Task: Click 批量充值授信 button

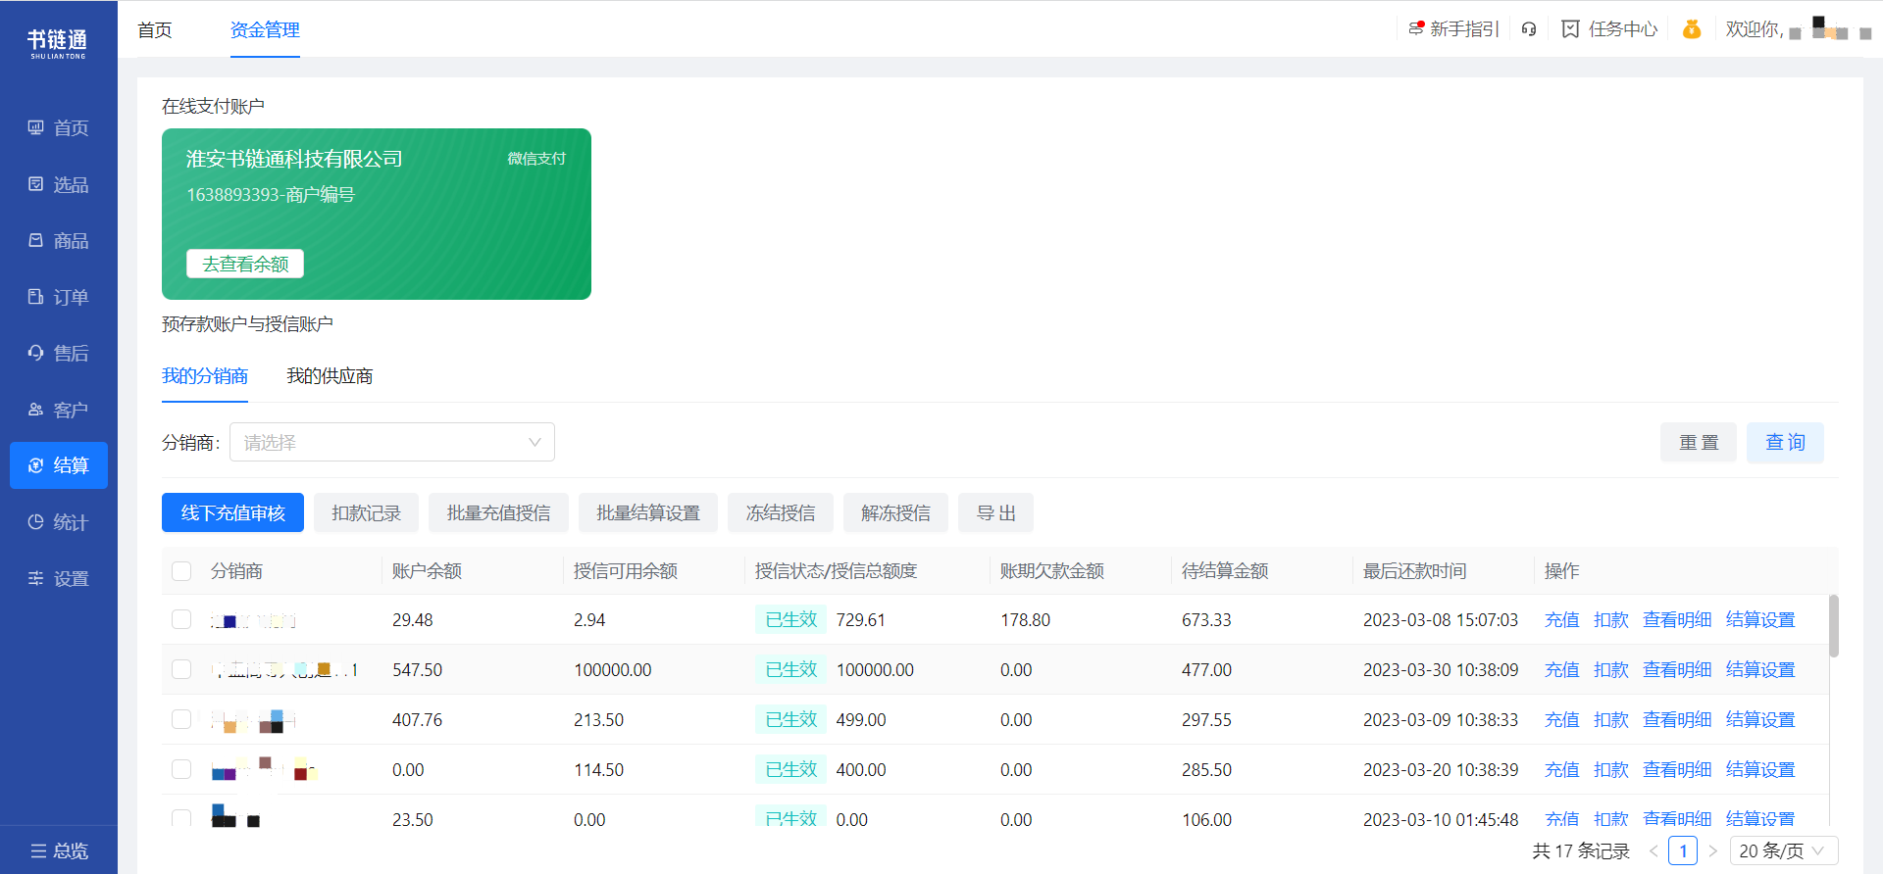Action: click(x=498, y=512)
